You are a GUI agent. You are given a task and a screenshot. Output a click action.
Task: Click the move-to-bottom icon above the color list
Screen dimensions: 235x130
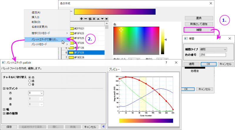tap(107, 19)
